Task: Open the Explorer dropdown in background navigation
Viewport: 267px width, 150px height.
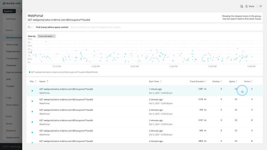Action: click(9, 11)
